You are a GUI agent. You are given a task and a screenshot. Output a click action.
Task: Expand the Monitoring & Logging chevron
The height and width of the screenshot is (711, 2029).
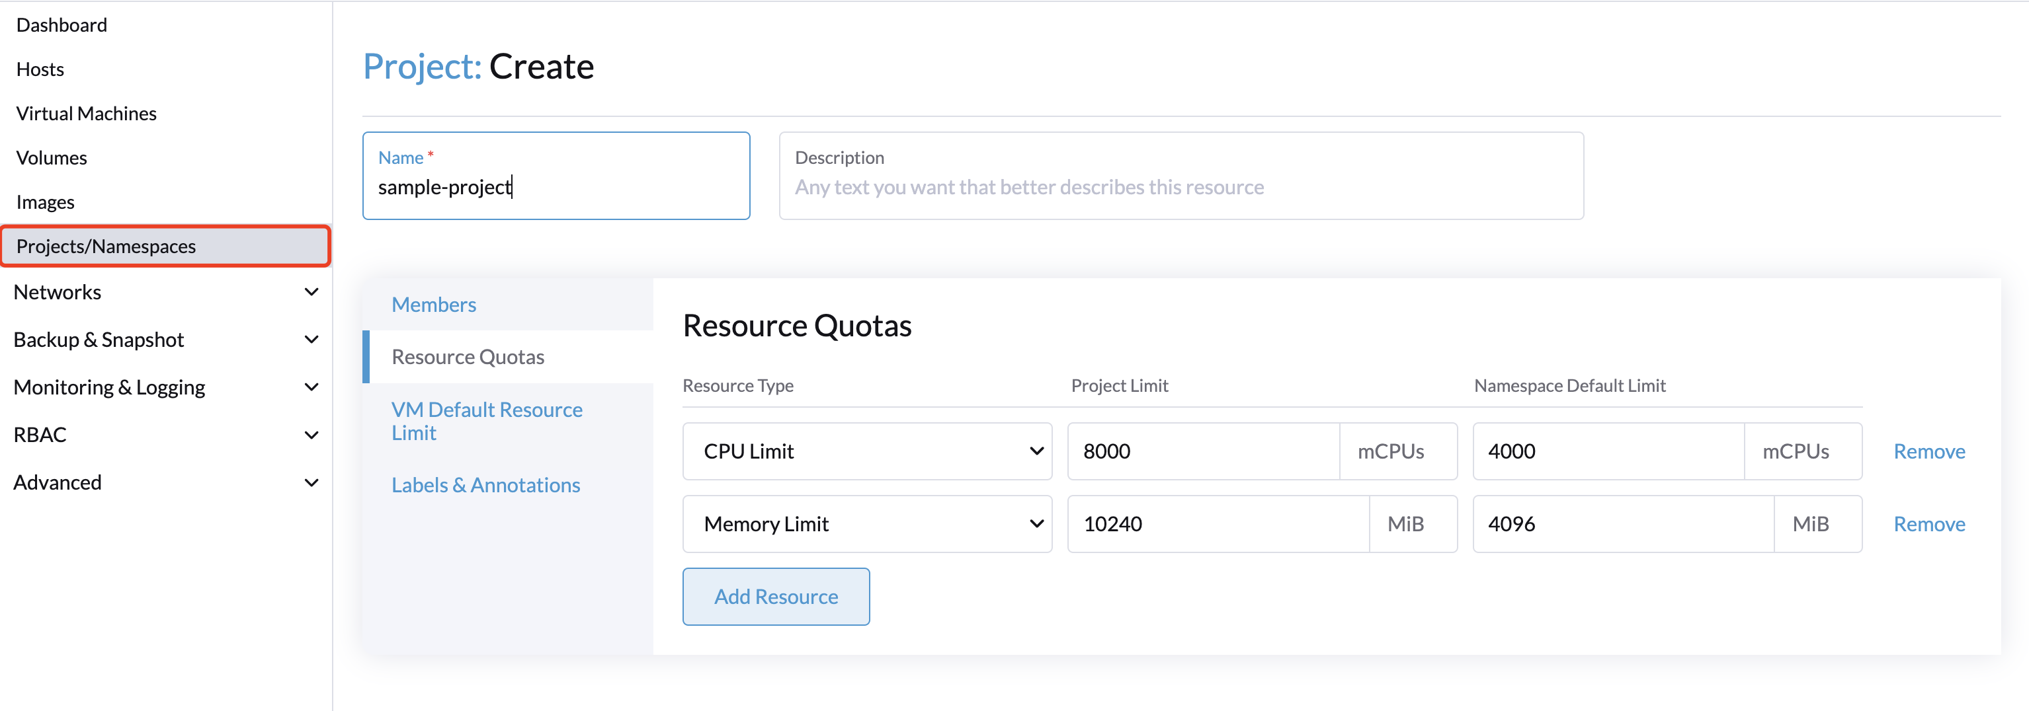tap(311, 387)
